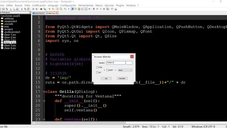Open the Buscar menu
The image size is (227, 128).
pyautogui.click(x=19, y=5)
